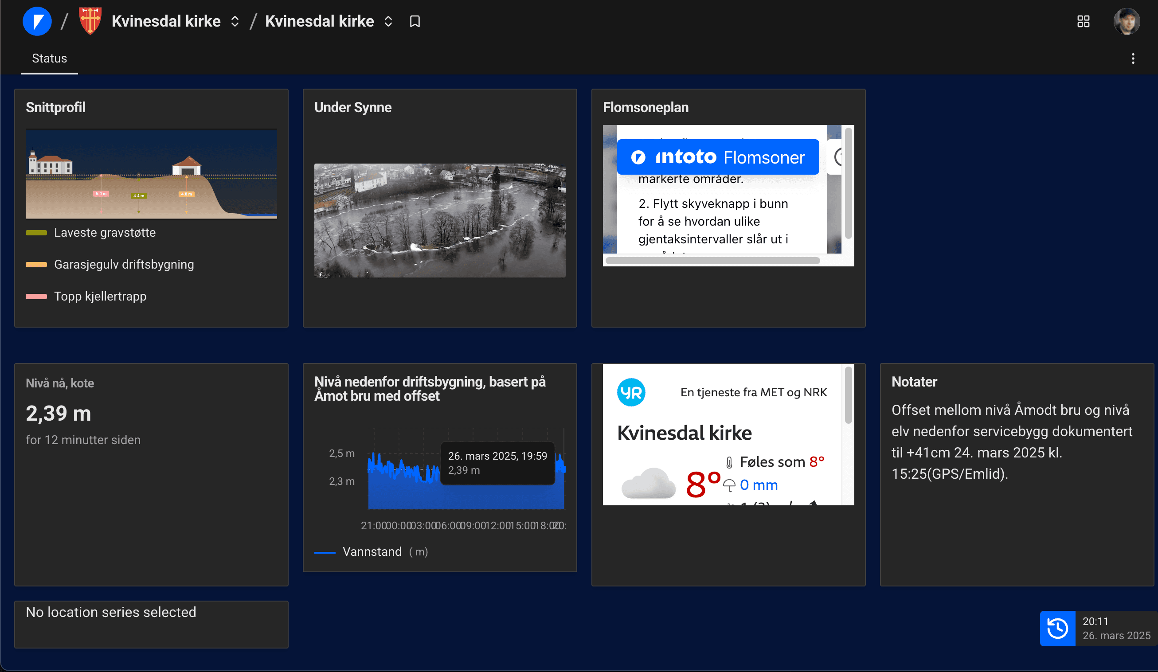Toggle Laveste gravstøtte legend entry

[x=104, y=232]
